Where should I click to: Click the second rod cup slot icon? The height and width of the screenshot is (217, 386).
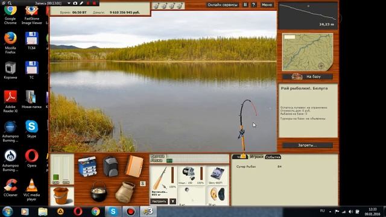[164, 5]
